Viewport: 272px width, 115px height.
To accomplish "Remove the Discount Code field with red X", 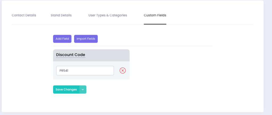I will pos(122,70).
